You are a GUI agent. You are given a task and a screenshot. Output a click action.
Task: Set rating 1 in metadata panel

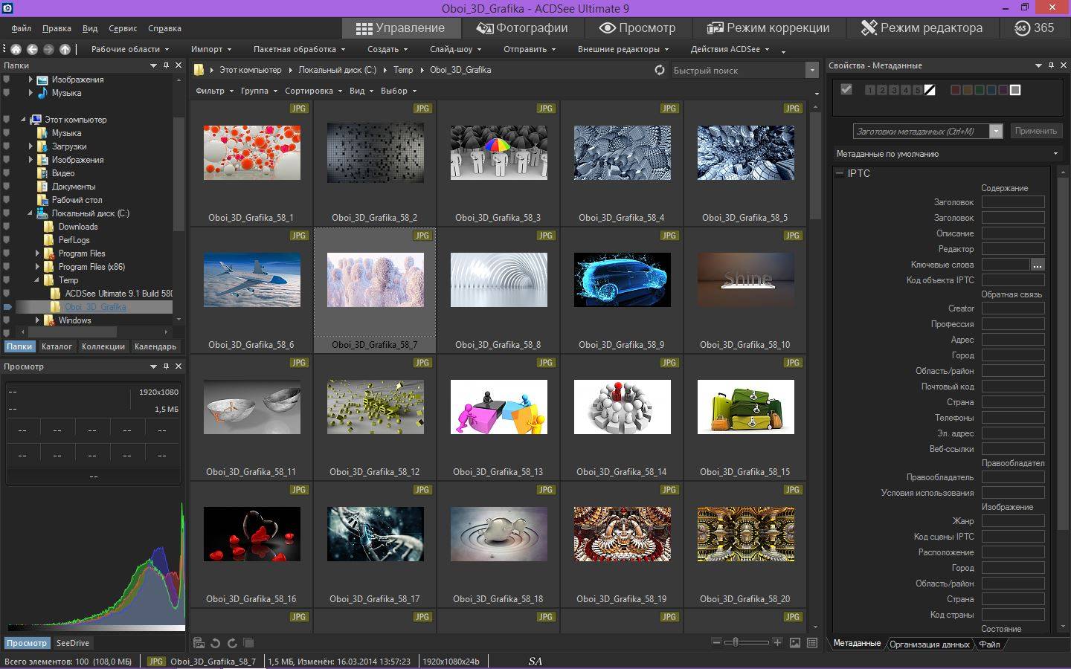870,90
